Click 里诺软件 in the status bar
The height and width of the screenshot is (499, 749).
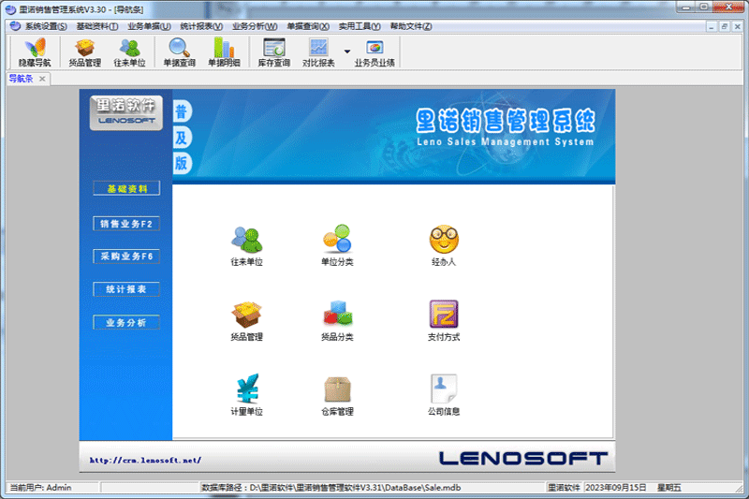click(564, 488)
